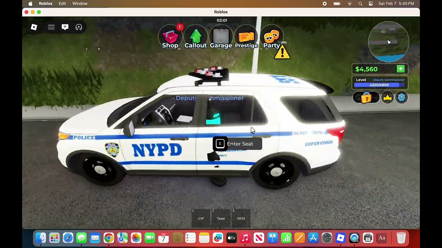The height and width of the screenshot is (248, 442).
Task: Open the Wi-Fi status menu
Action: coord(349,3)
